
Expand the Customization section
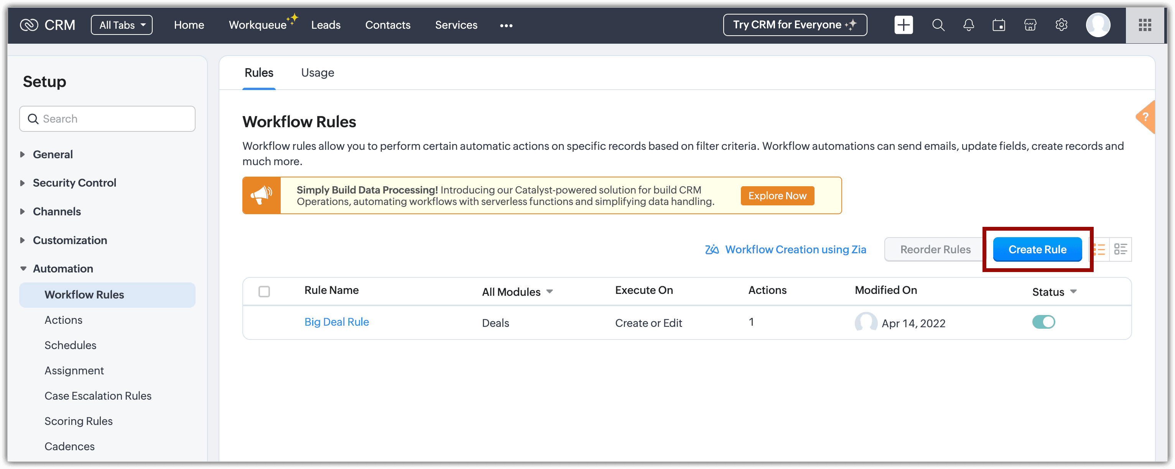coord(69,240)
